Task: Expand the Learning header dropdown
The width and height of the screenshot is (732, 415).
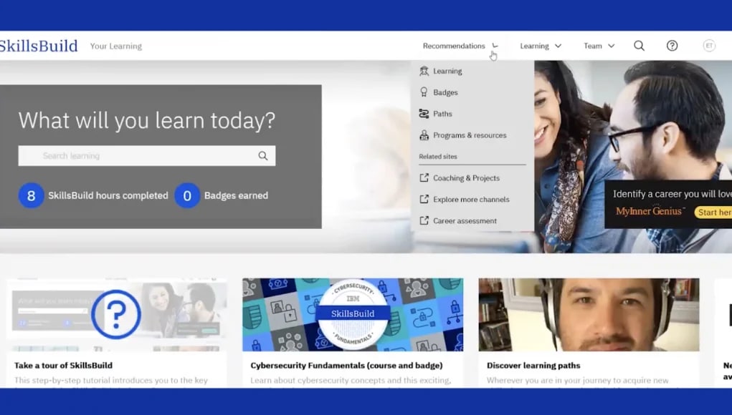Action: pyautogui.click(x=541, y=46)
